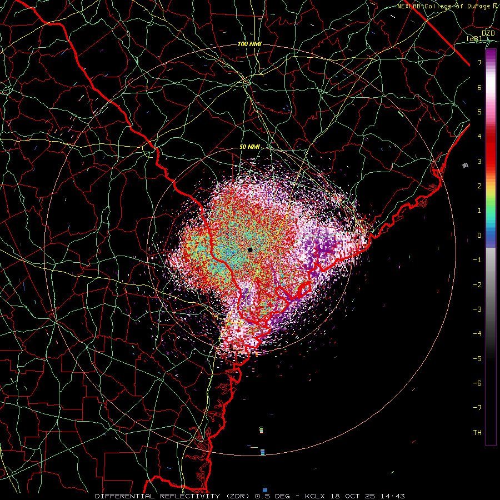Pick the gray band near -2 dB
The image size is (500, 500).
[491, 284]
